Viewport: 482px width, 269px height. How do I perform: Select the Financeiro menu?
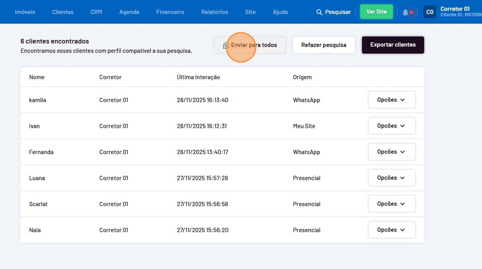pyautogui.click(x=170, y=12)
